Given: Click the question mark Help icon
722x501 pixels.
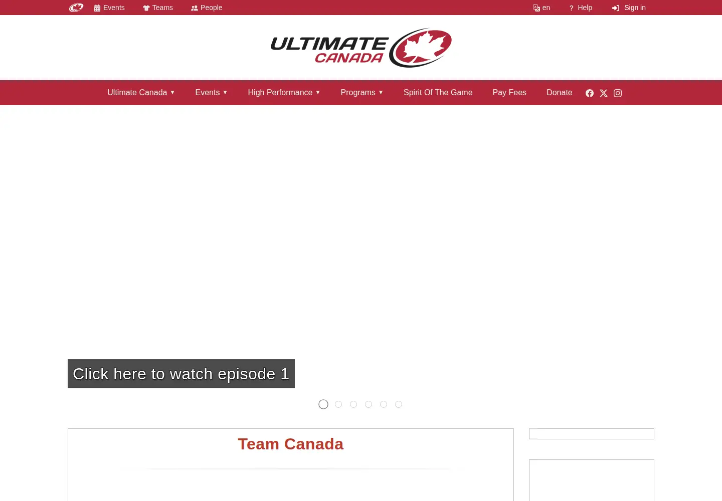Looking at the screenshot, I should tap(571, 8).
